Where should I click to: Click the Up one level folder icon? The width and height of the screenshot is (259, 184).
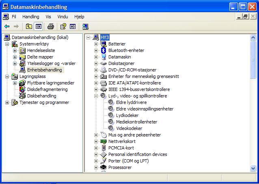(29, 26)
